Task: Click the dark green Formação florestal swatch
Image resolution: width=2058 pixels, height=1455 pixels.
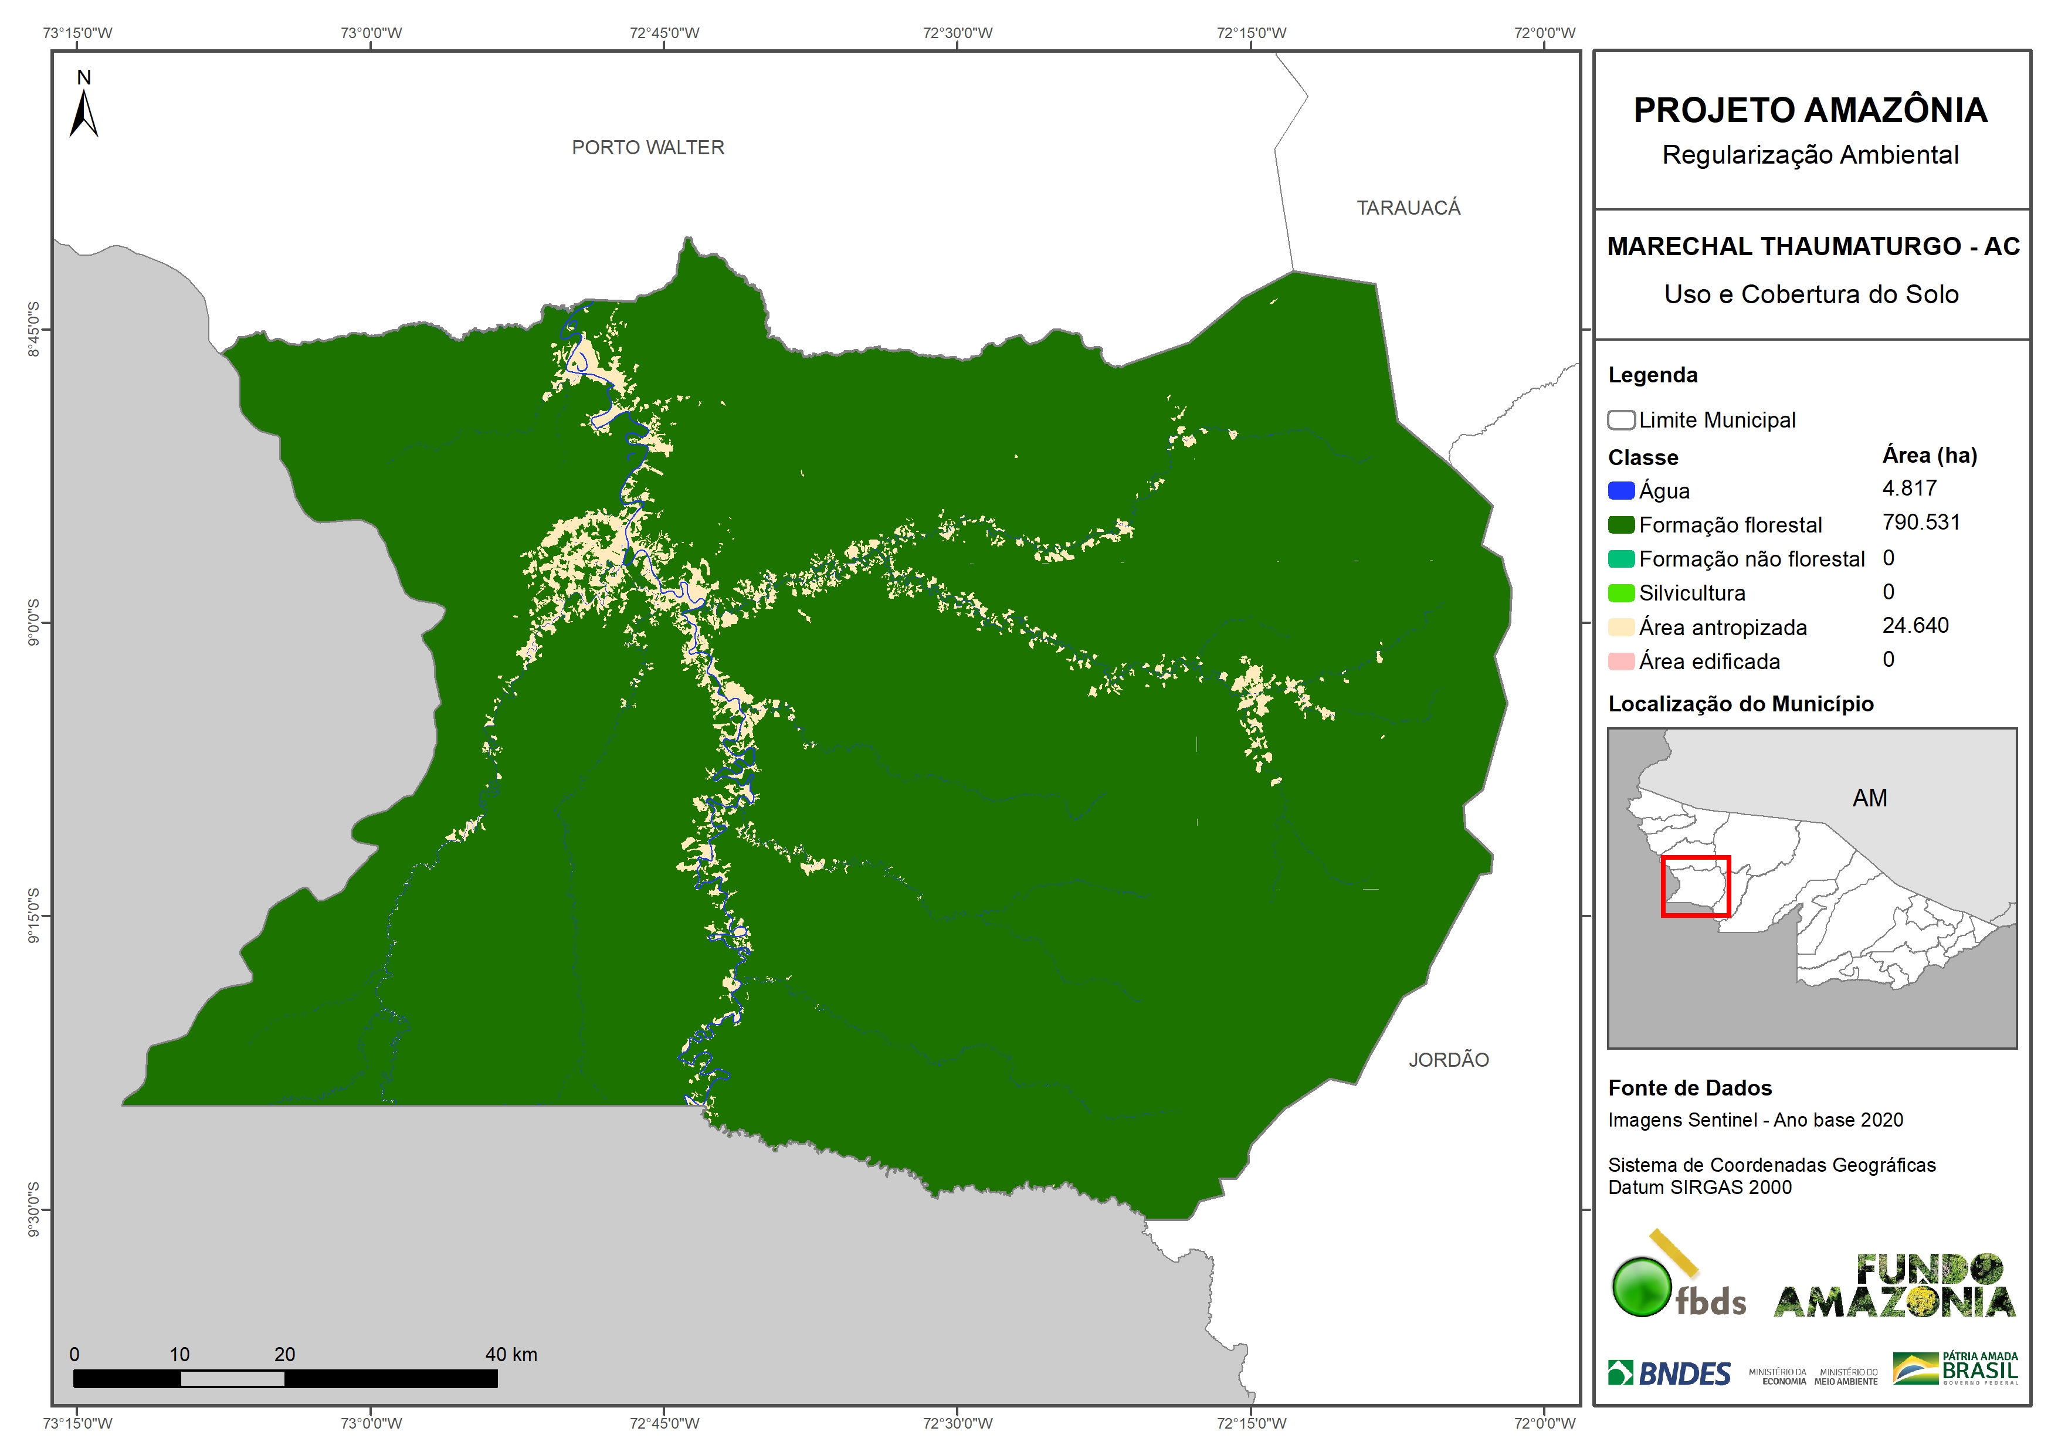Action: (x=1620, y=525)
